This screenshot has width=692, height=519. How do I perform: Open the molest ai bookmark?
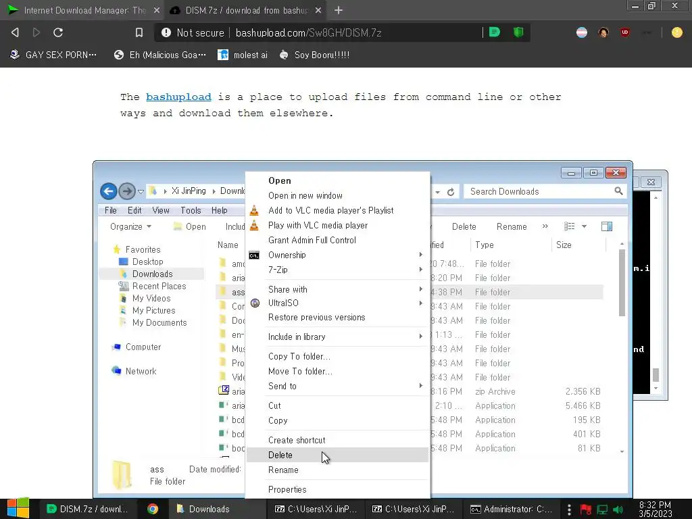243,55
